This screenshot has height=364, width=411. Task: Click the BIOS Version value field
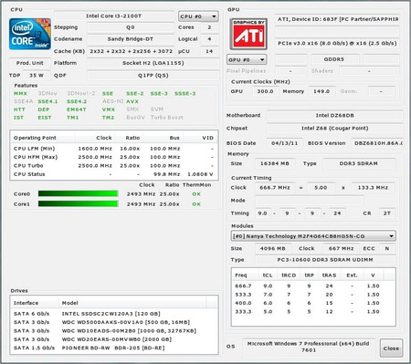point(377,143)
